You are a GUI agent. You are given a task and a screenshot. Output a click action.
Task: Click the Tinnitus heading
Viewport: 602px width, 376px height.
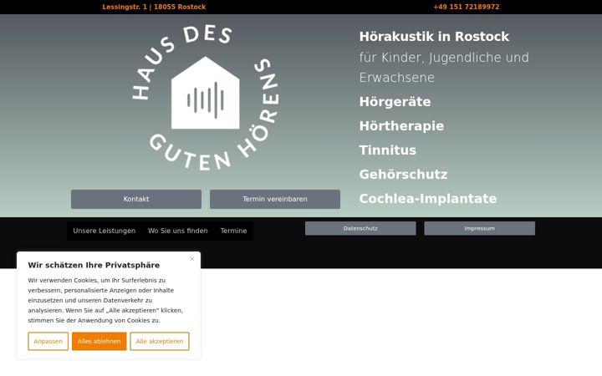click(388, 150)
